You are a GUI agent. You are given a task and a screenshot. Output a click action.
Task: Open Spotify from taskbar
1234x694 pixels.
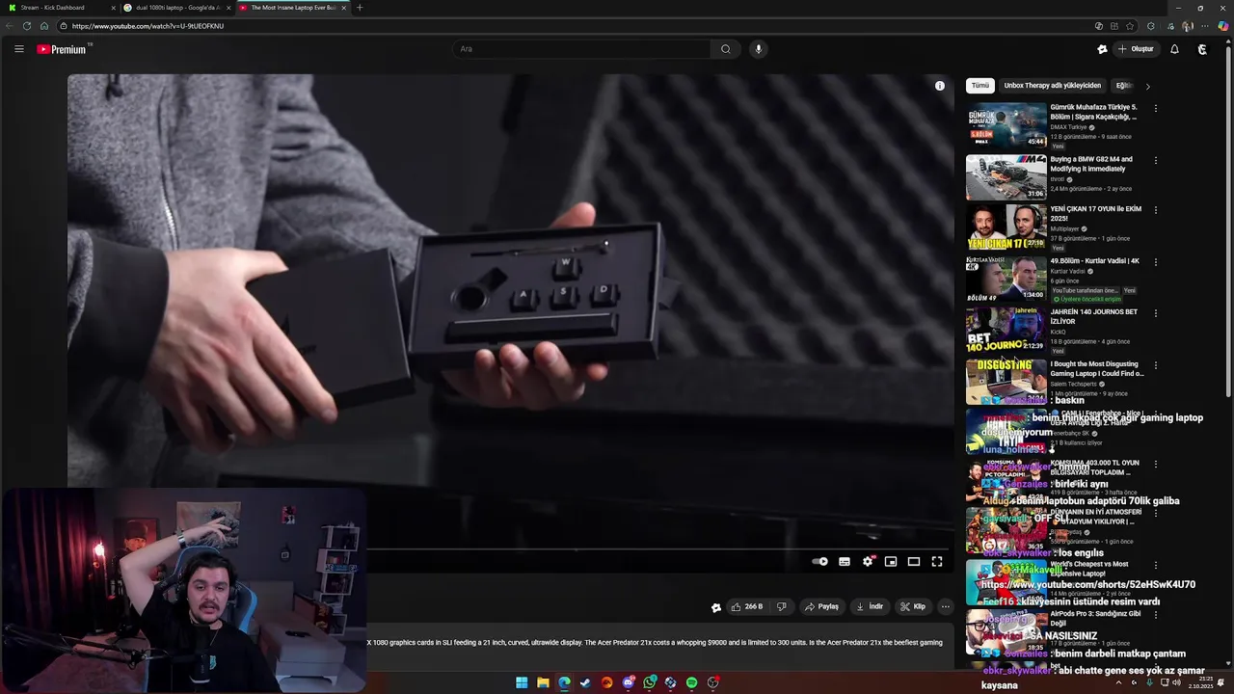click(x=691, y=682)
